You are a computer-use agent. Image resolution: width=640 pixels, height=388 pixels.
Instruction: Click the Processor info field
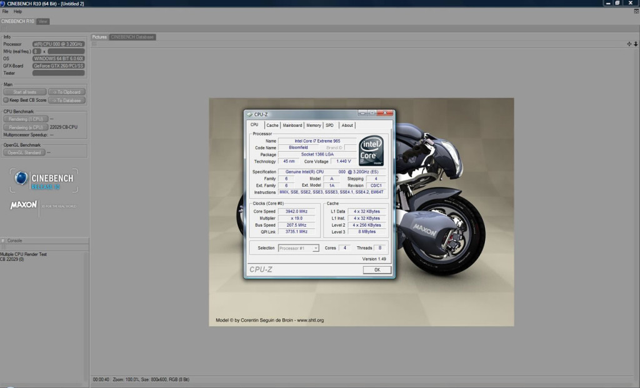(x=58, y=44)
